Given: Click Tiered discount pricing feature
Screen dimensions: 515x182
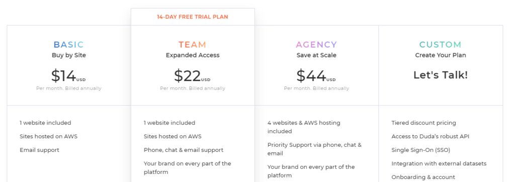Looking at the screenshot, I should pyautogui.click(x=423, y=123).
